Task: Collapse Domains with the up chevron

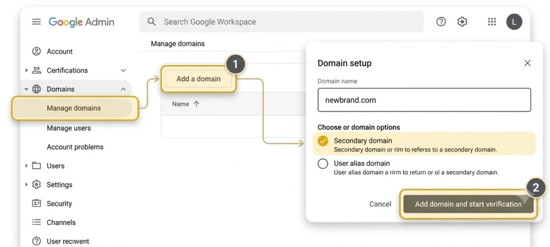Action: coord(124,89)
